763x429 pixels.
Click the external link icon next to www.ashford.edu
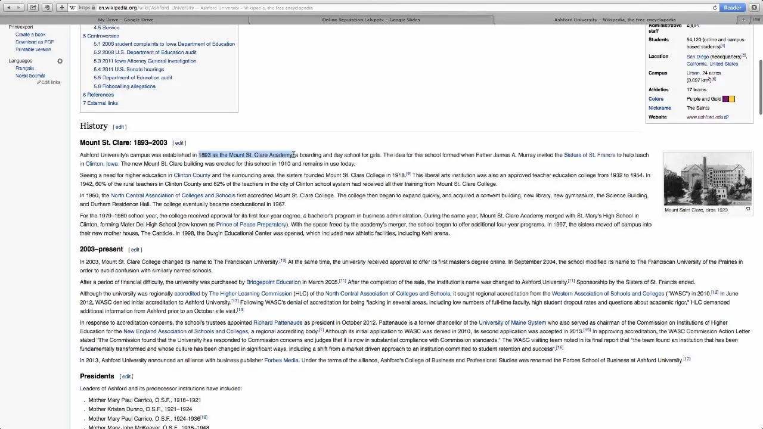[726, 117]
